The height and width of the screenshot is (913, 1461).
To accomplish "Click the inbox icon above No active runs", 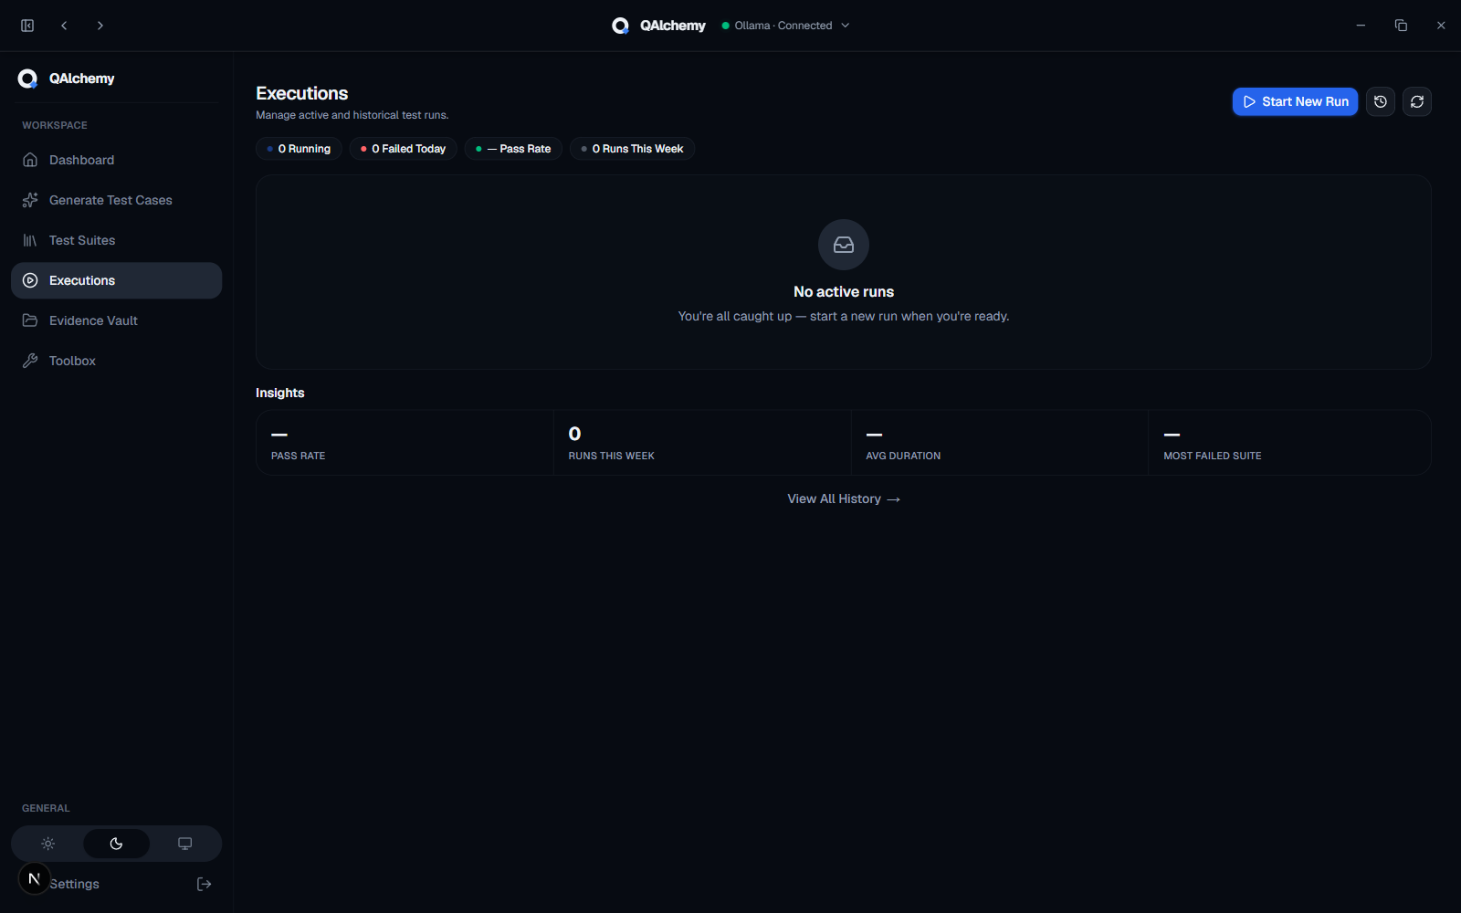I will tap(844, 245).
